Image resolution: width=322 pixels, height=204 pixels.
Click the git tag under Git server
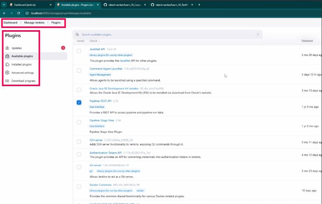click(x=91, y=171)
